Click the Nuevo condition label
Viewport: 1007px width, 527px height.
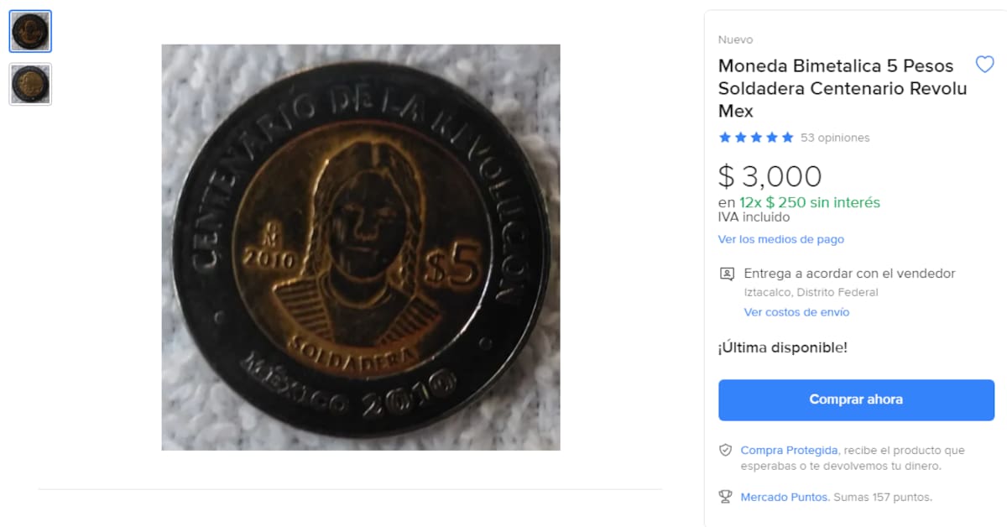point(735,39)
